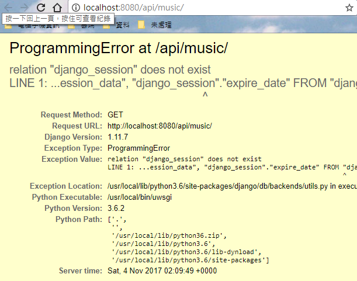Click the Request Method label
Viewport: 357px width, 281px height.
point(71,115)
